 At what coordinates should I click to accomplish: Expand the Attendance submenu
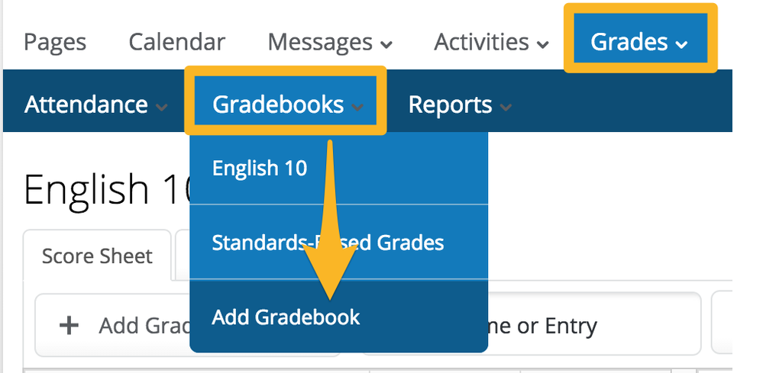click(x=96, y=105)
